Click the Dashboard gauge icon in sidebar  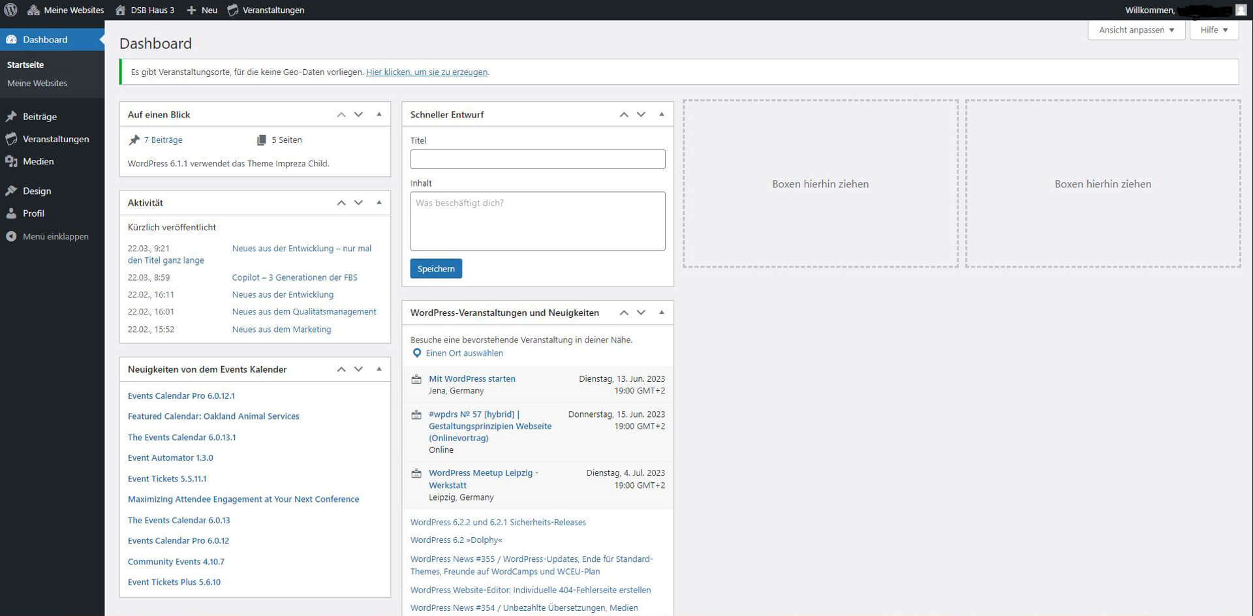(x=11, y=40)
